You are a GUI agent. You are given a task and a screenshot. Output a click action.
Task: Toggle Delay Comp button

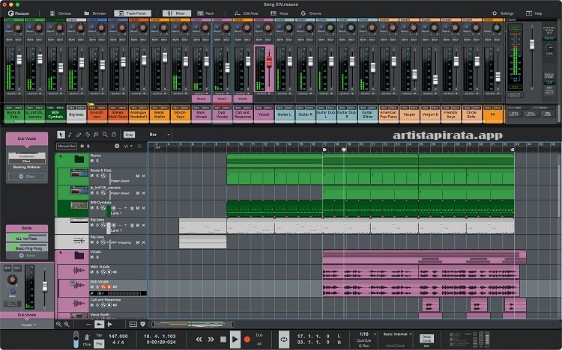click(x=426, y=339)
